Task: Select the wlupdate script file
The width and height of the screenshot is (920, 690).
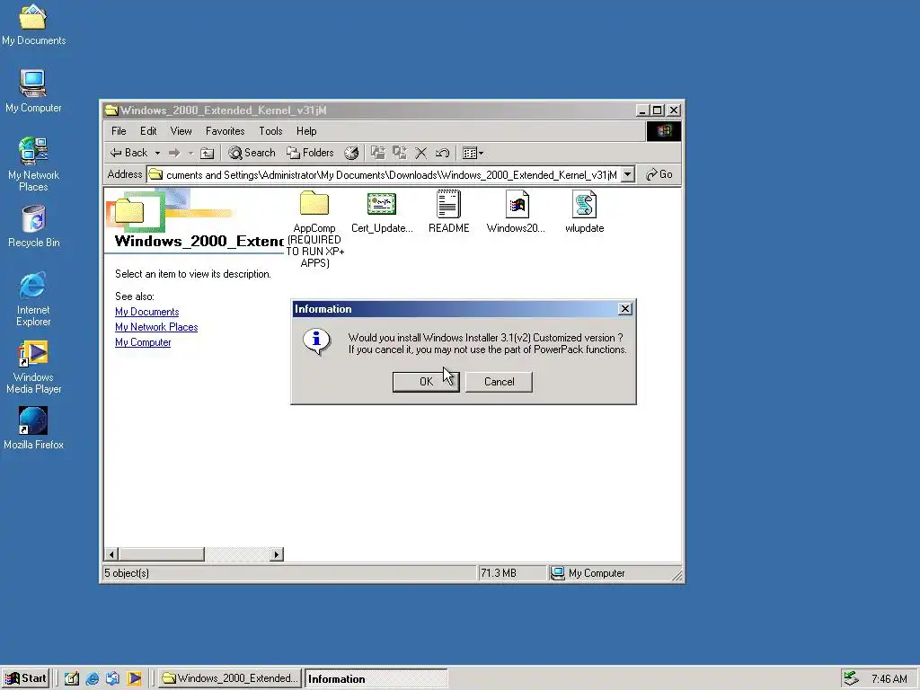Action: (584, 204)
